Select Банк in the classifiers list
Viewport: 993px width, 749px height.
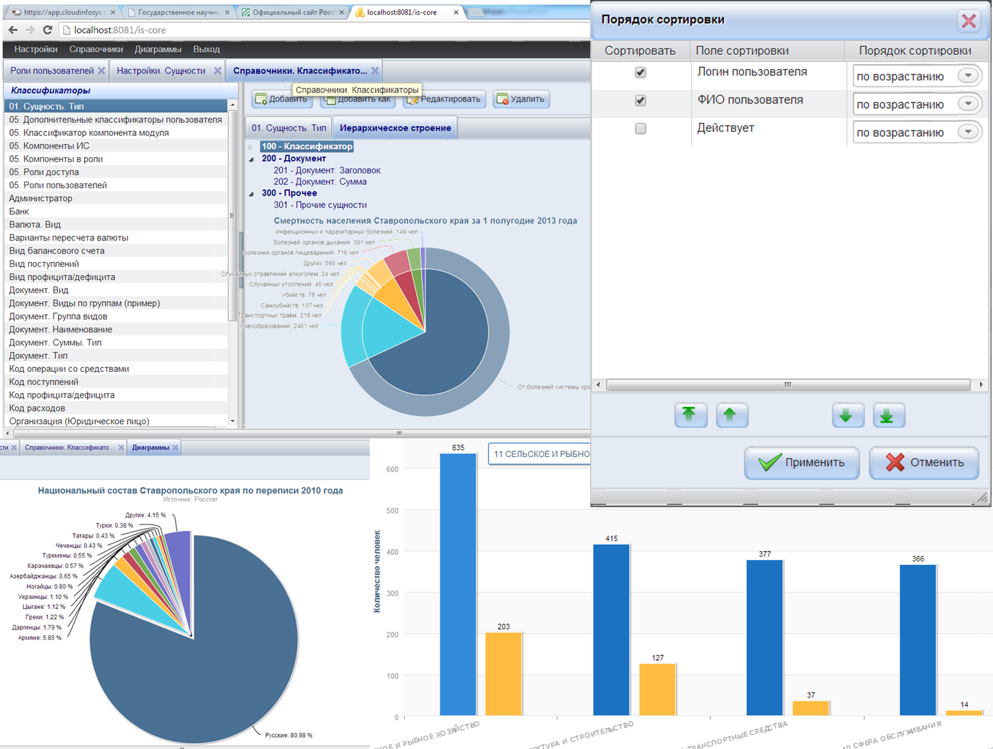click(x=19, y=211)
